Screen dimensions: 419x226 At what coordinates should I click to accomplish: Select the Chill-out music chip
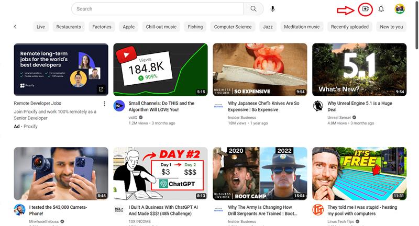click(x=161, y=27)
